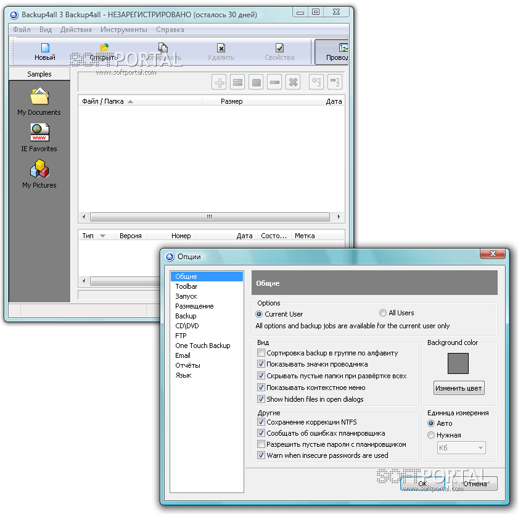
Task: Click the Удалить toolbar icon
Action: [x=221, y=48]
